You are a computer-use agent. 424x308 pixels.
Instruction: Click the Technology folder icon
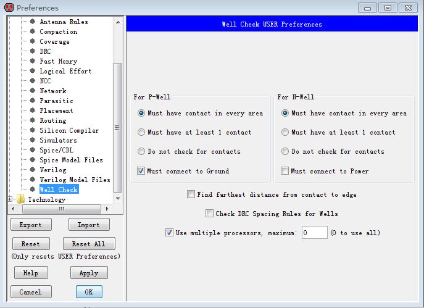(x=20, y=199)
